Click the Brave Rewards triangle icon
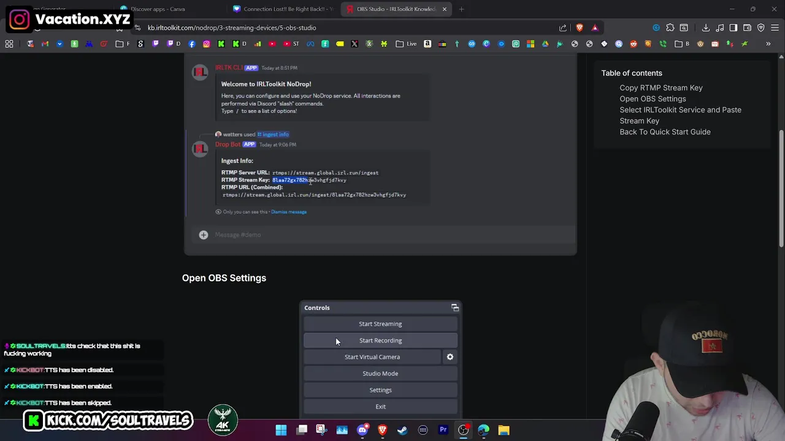This screenshot has height=441, width=785. (595, 28)
